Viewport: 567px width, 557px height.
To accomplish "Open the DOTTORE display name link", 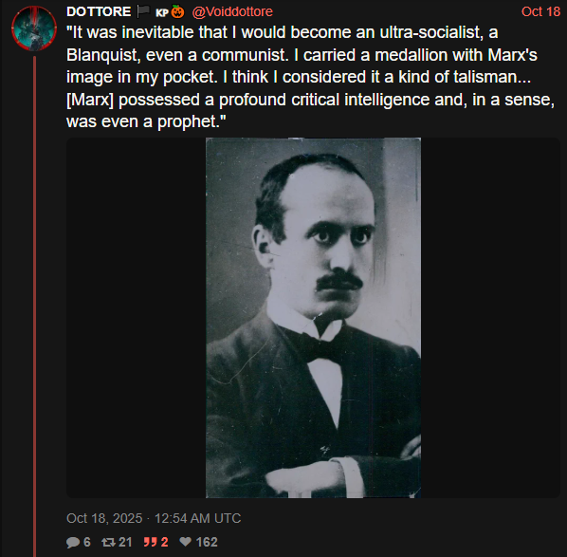I will click(99, 11).
